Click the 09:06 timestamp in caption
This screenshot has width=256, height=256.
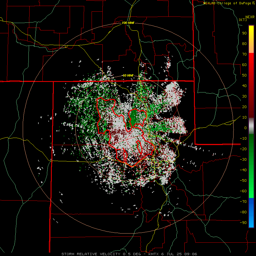click(x=191, y=254)
